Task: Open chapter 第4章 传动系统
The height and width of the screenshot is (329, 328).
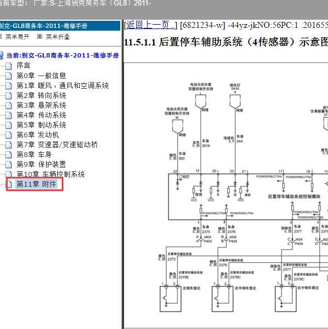Action: [42, 115]
